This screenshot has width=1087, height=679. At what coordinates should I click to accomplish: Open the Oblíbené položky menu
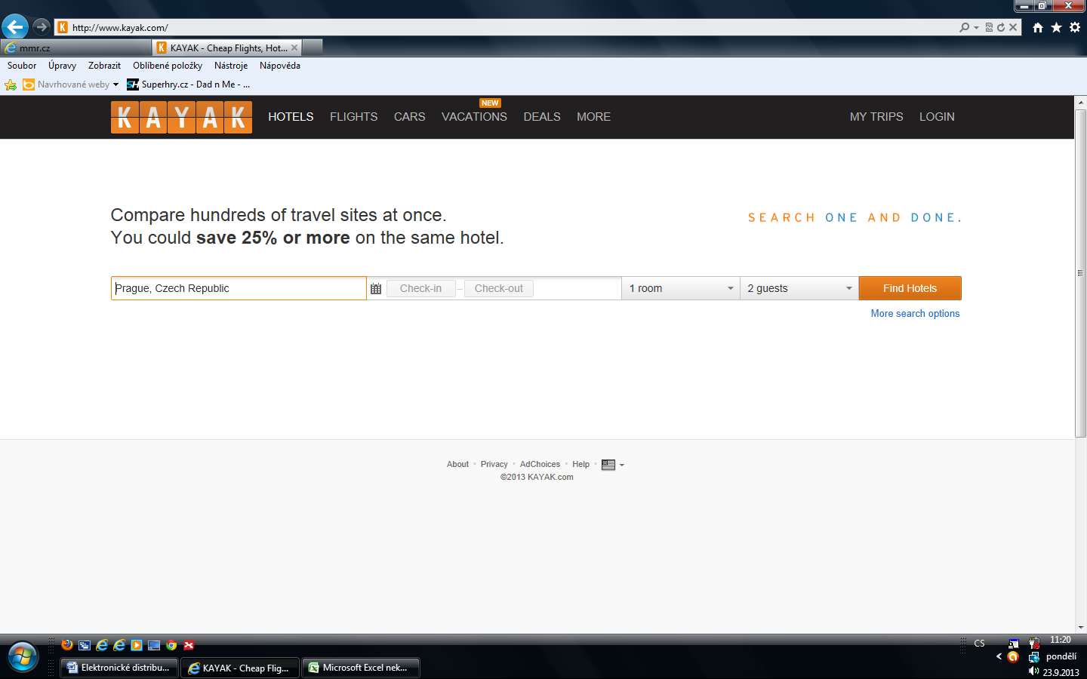pyautogui.click(x=168, y=66)
